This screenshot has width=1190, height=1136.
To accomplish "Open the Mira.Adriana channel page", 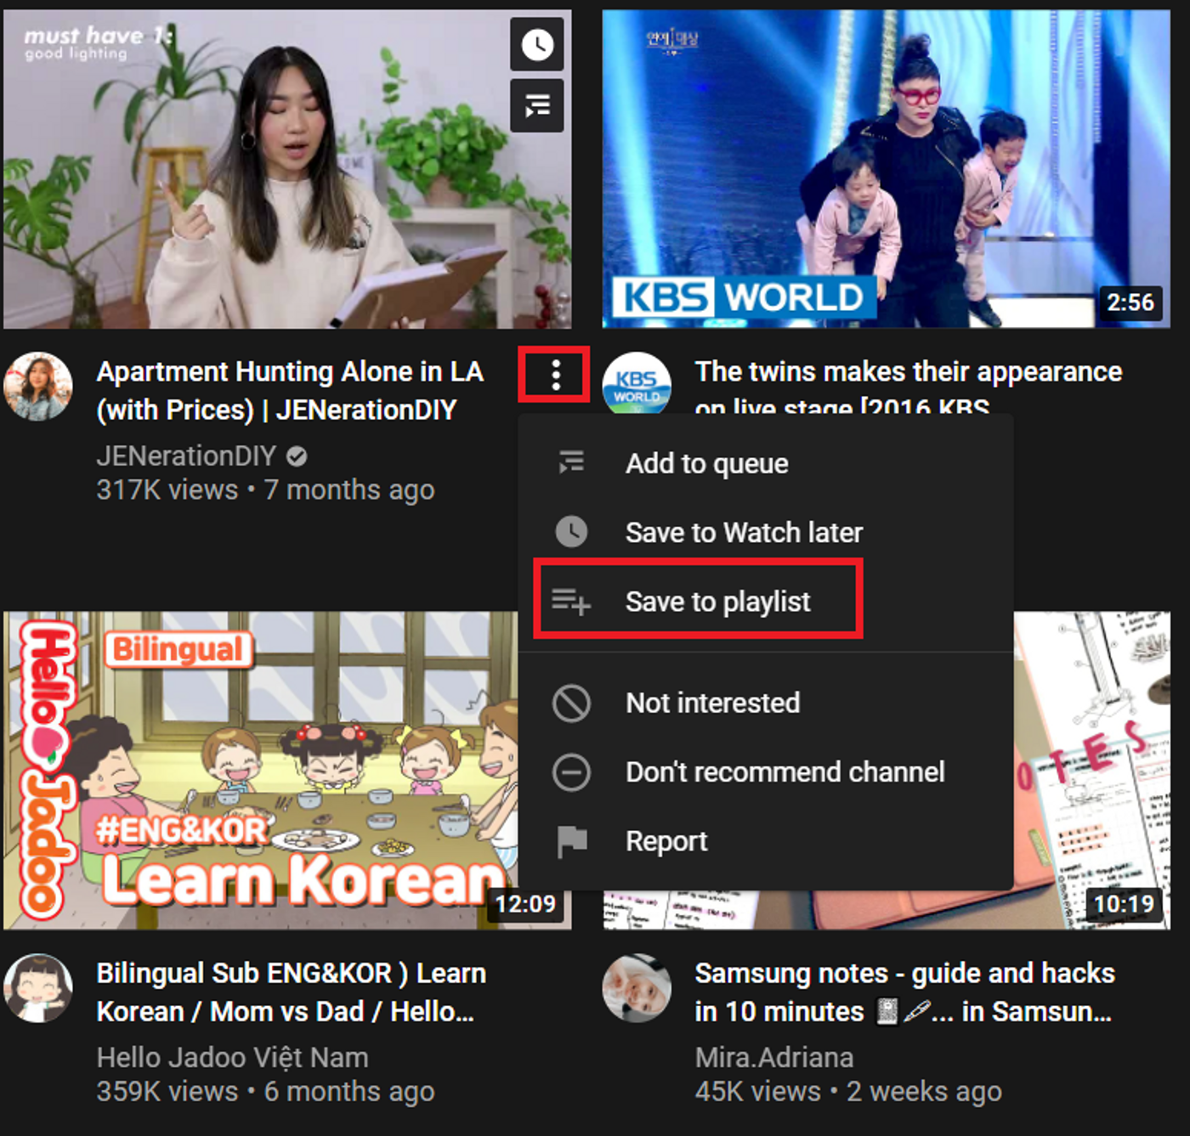I will (x=773, y=1057).
